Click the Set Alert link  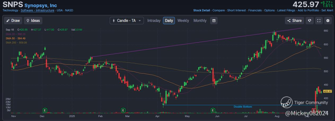(x=327, y=11)
